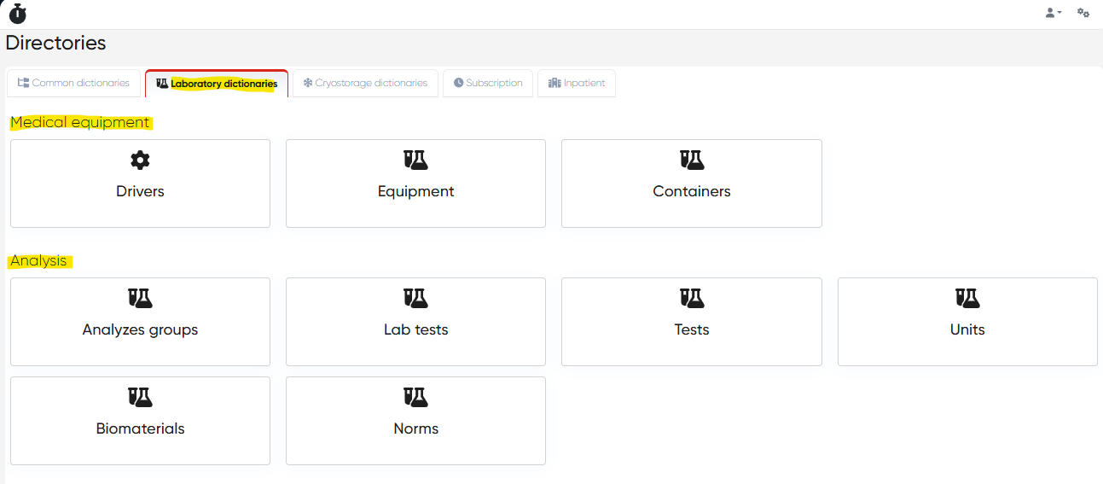Open the user account dropdown
The width and height of the screenshot is (1103, 484).
pos(1053,13)
